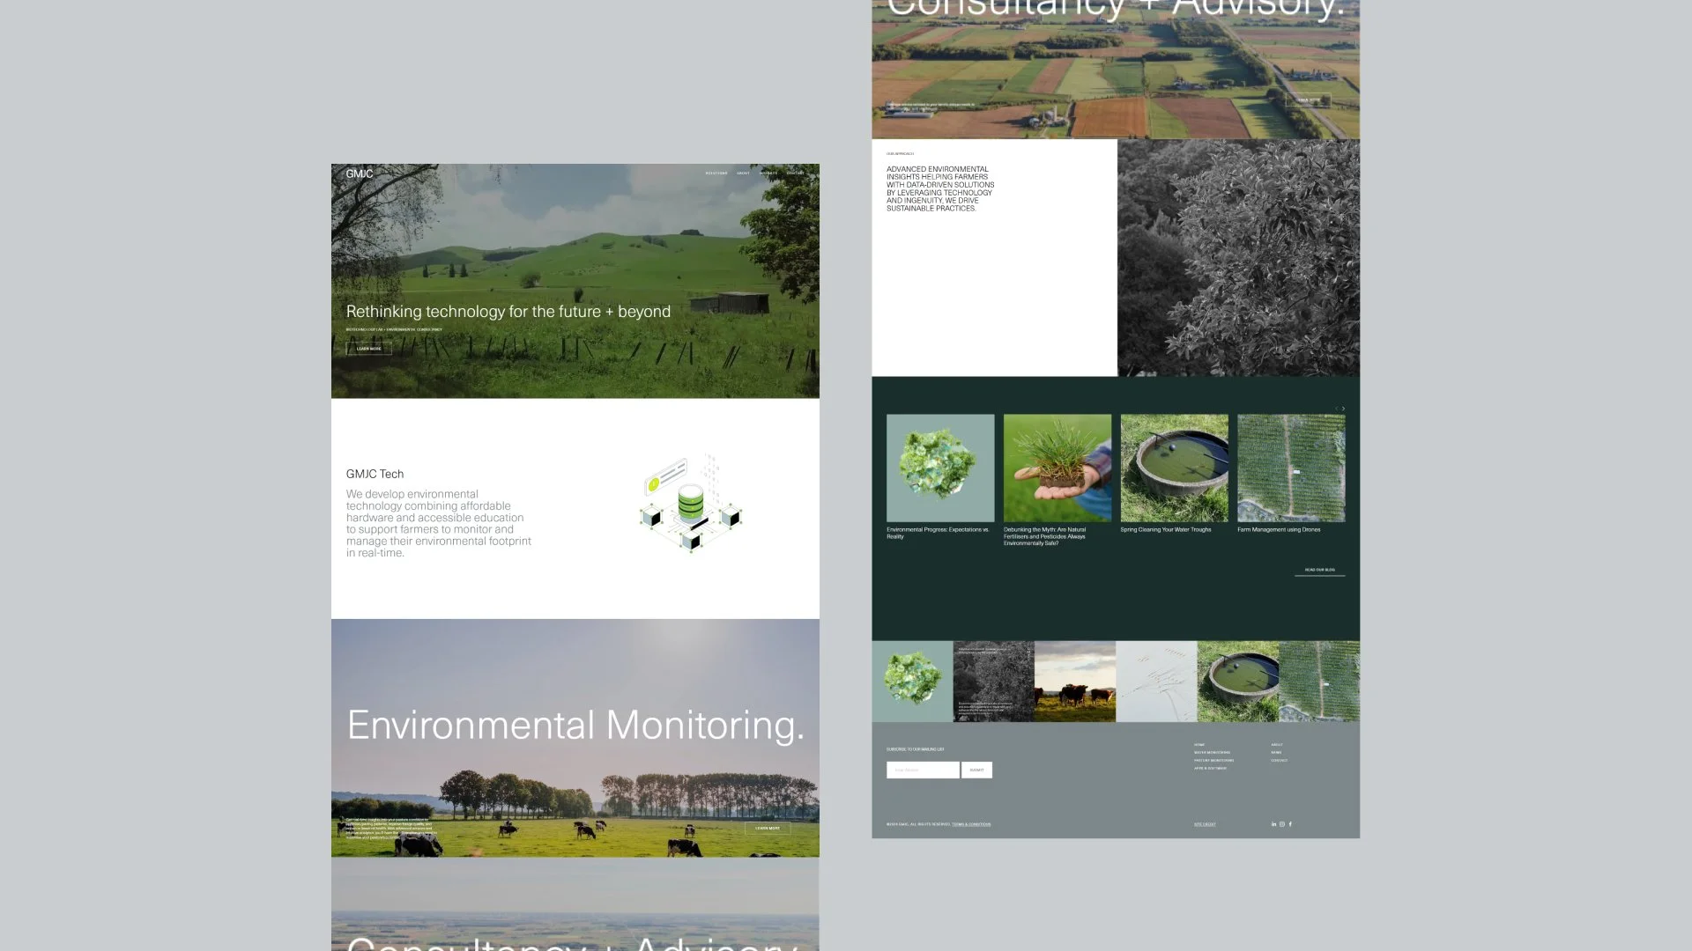Click next arrow on blog carousel
Viewport: 1692px width, 951px height.
coord(1343,409)
